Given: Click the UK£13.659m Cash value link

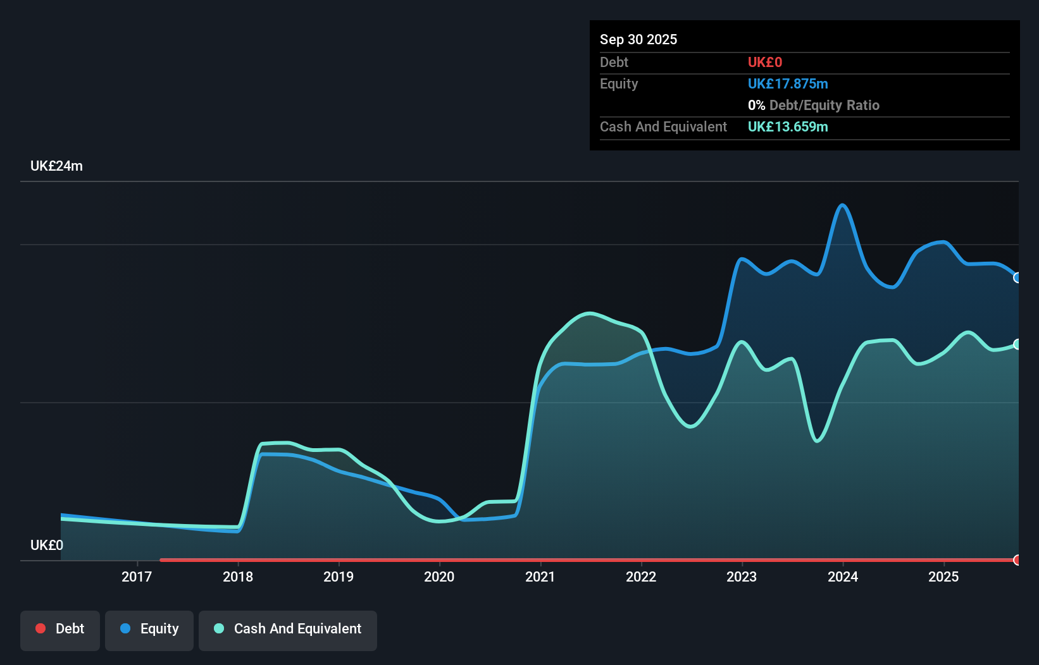Looking at the screenshot, I should 788,126.
